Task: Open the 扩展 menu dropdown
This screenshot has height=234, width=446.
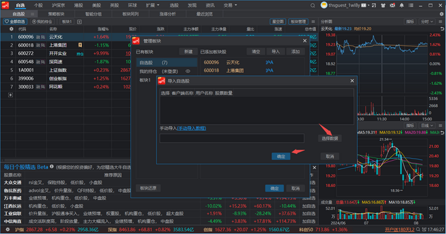Action: 153,5
